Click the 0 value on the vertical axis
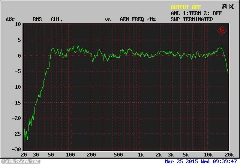 (19, 56)
